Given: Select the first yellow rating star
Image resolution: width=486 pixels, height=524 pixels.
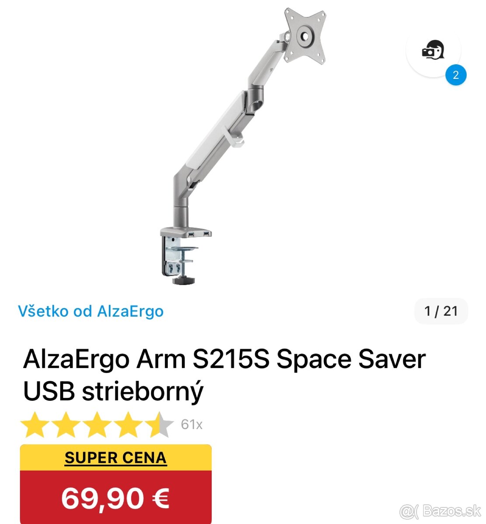Looking at the screenshot, I should (x=36, y=424).
